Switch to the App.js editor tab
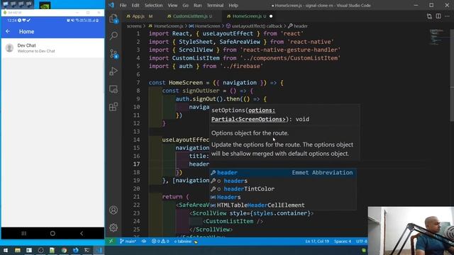This screenshot has width=454, height=255. coord(140,16)
